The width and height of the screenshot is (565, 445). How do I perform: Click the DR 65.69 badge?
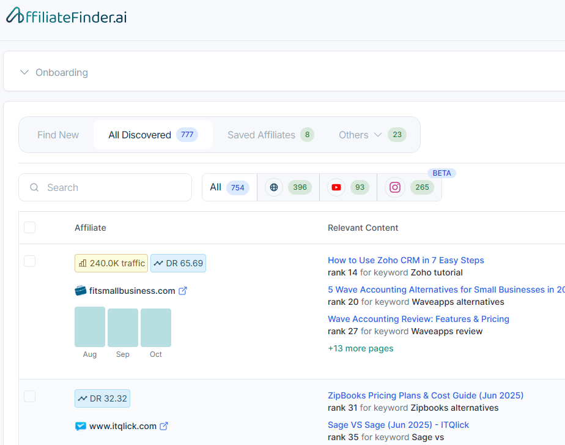tap(178, 263)
